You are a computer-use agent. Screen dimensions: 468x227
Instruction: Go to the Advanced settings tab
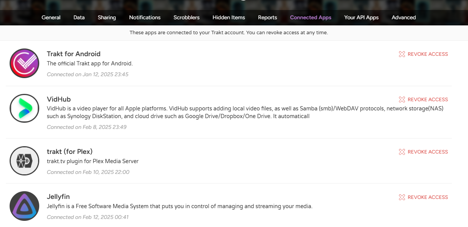coord(404,17)
